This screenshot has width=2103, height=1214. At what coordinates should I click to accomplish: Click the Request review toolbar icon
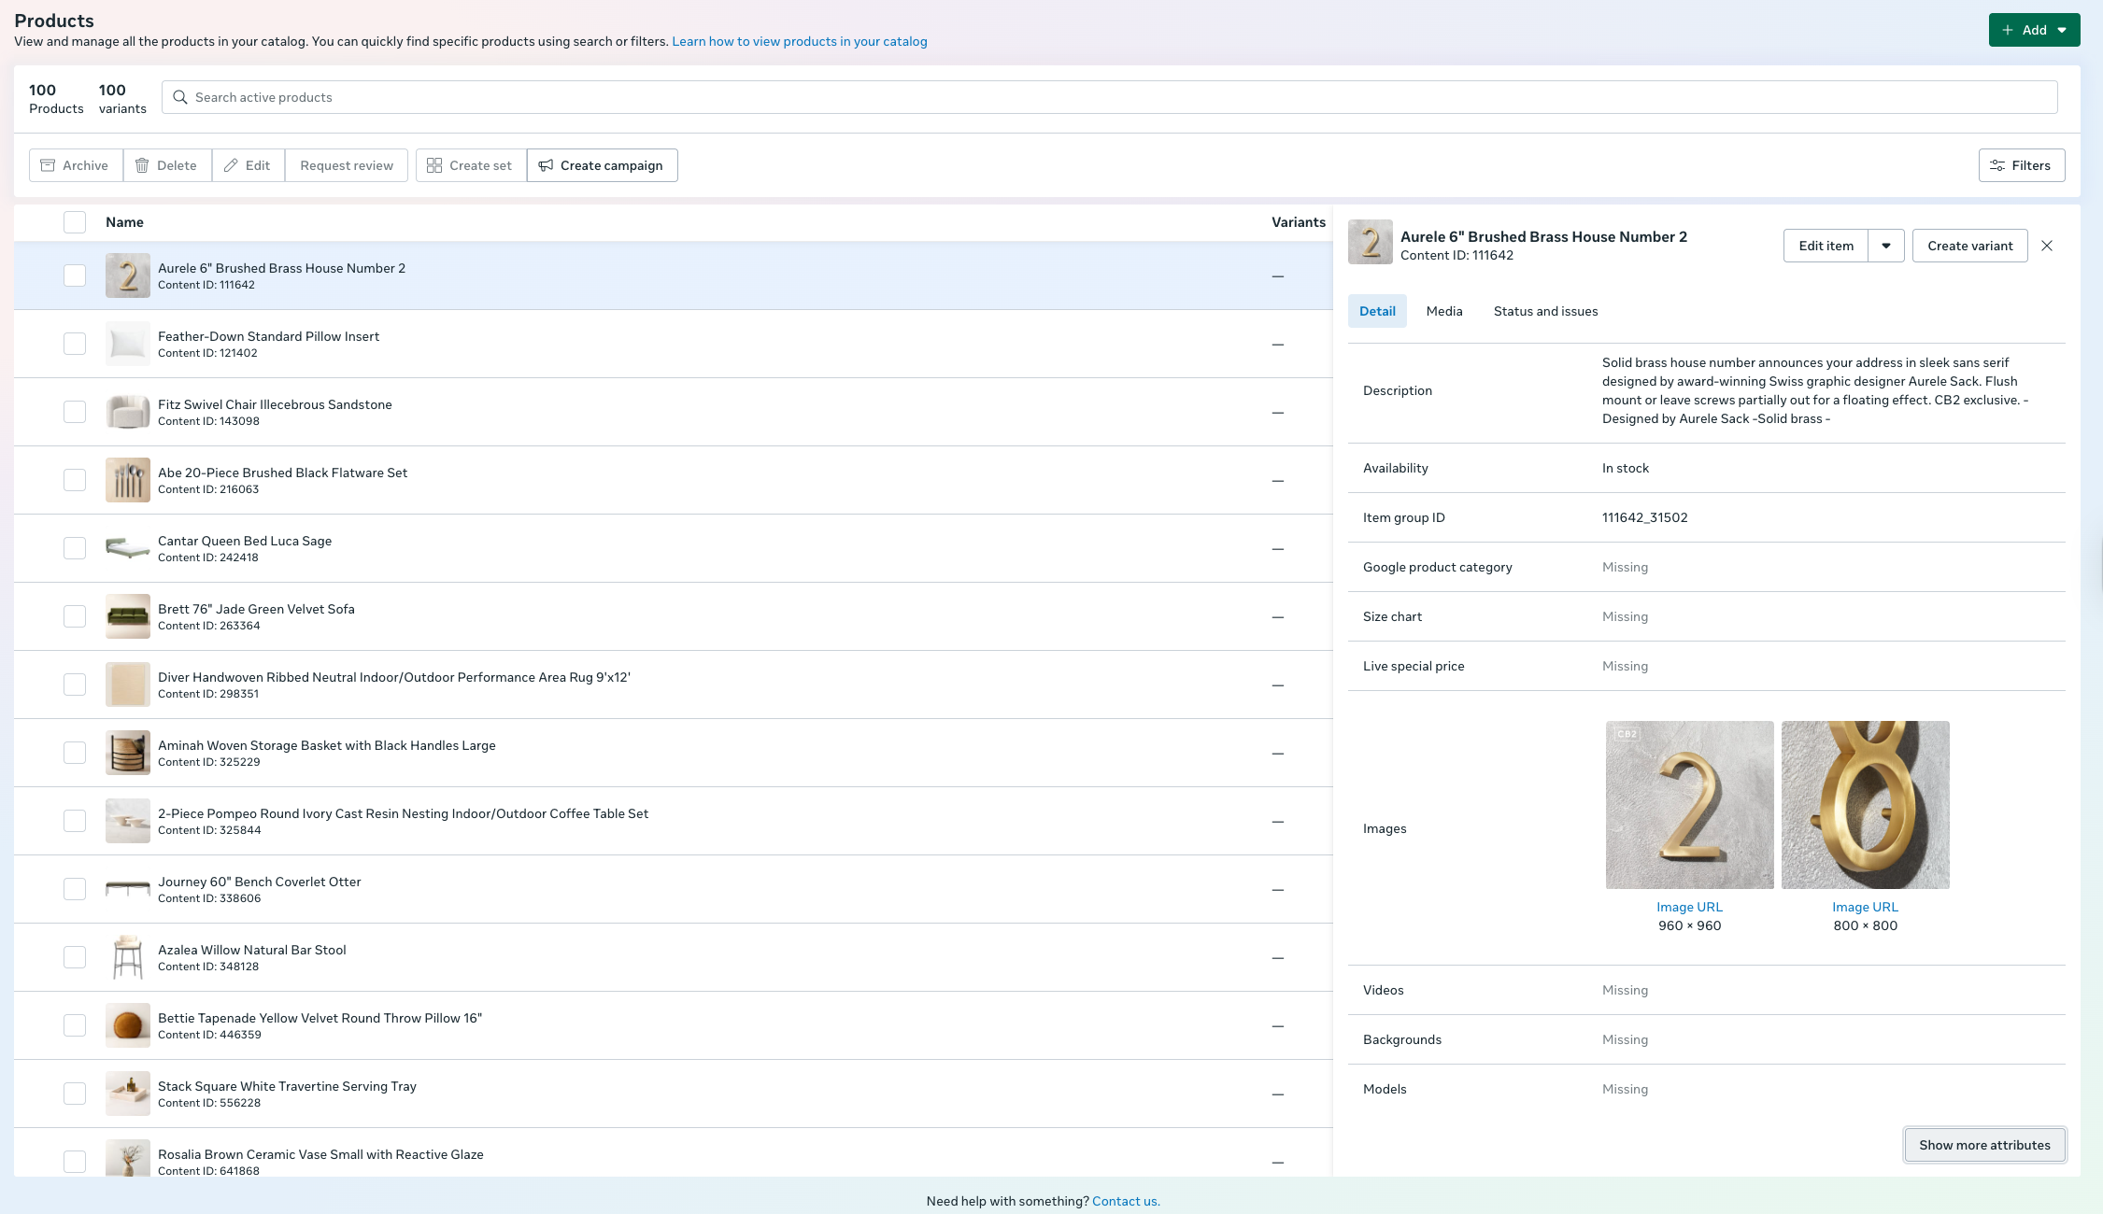tap(347, 164)
